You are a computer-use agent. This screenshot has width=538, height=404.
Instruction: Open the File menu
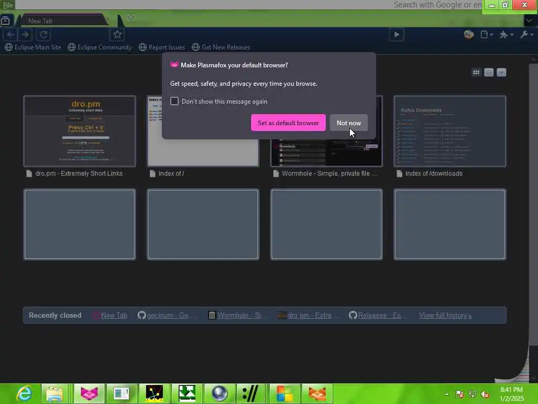7,5
